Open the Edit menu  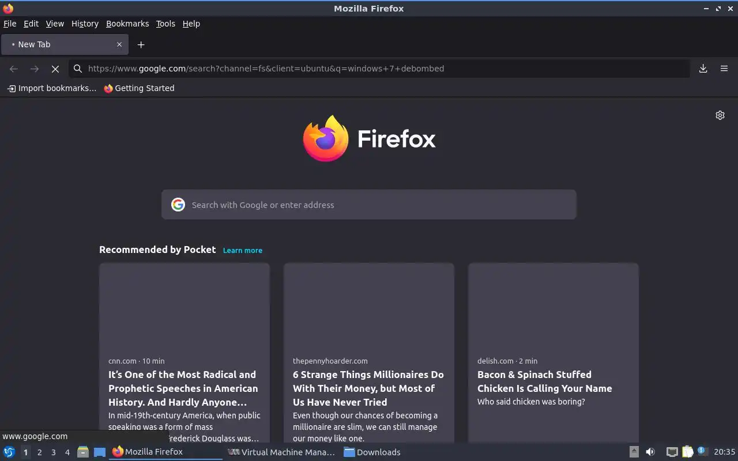[x=31, y=24]
